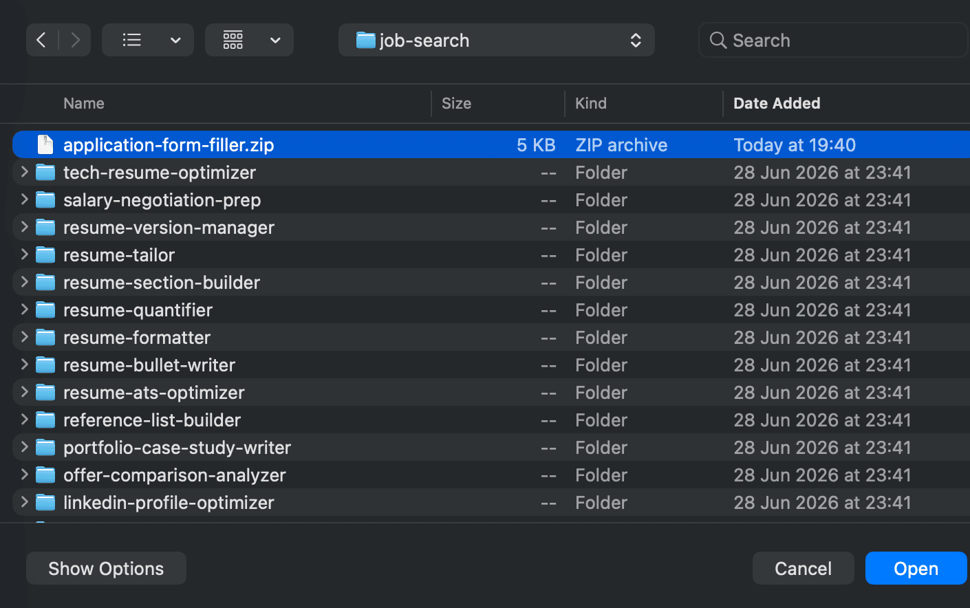Expand the portfolio-case-study-writer folder
The height and width of the screenshot is (608, 970).
tap(24, 447)
